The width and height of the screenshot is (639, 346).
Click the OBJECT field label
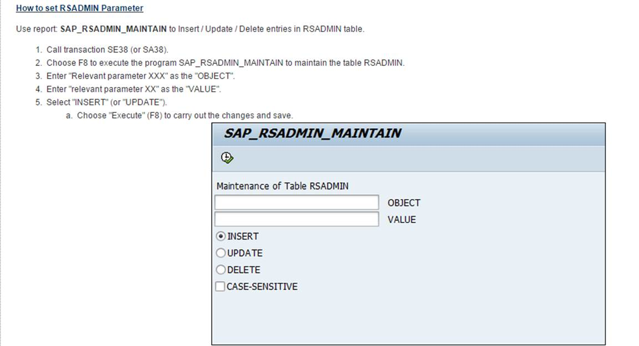[x=404, y=203]
